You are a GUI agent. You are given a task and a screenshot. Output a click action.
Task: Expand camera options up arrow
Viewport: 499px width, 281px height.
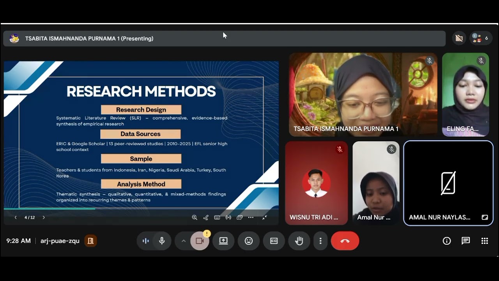pyautogui.click(x=183, y=241)
